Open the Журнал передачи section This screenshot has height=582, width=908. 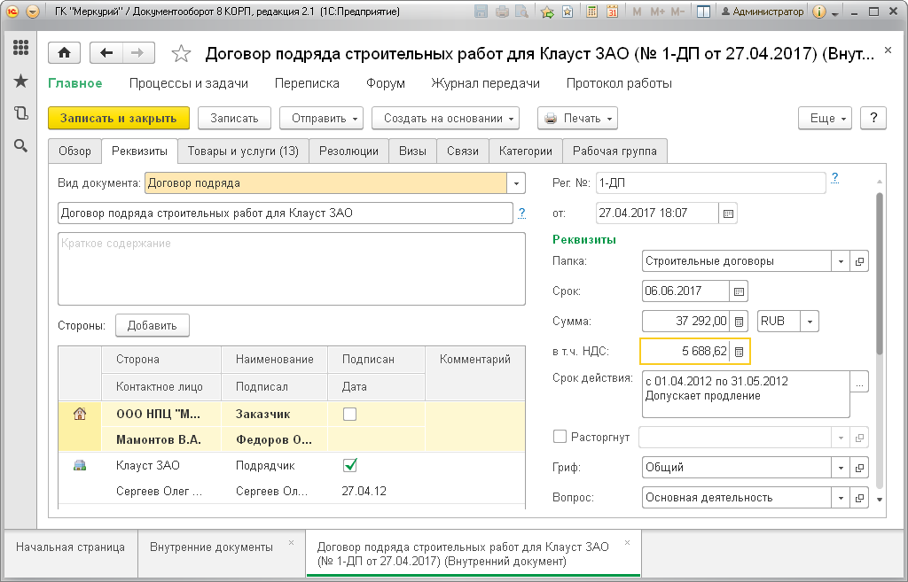(x=485, y=83)
